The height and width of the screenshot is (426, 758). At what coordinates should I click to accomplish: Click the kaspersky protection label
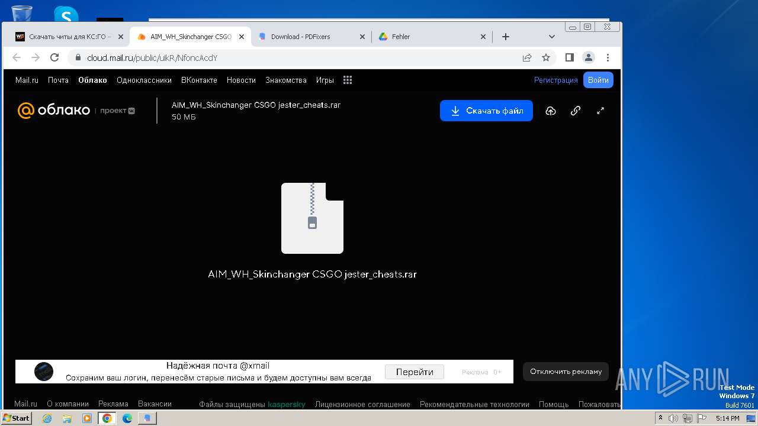click(287, 405)
